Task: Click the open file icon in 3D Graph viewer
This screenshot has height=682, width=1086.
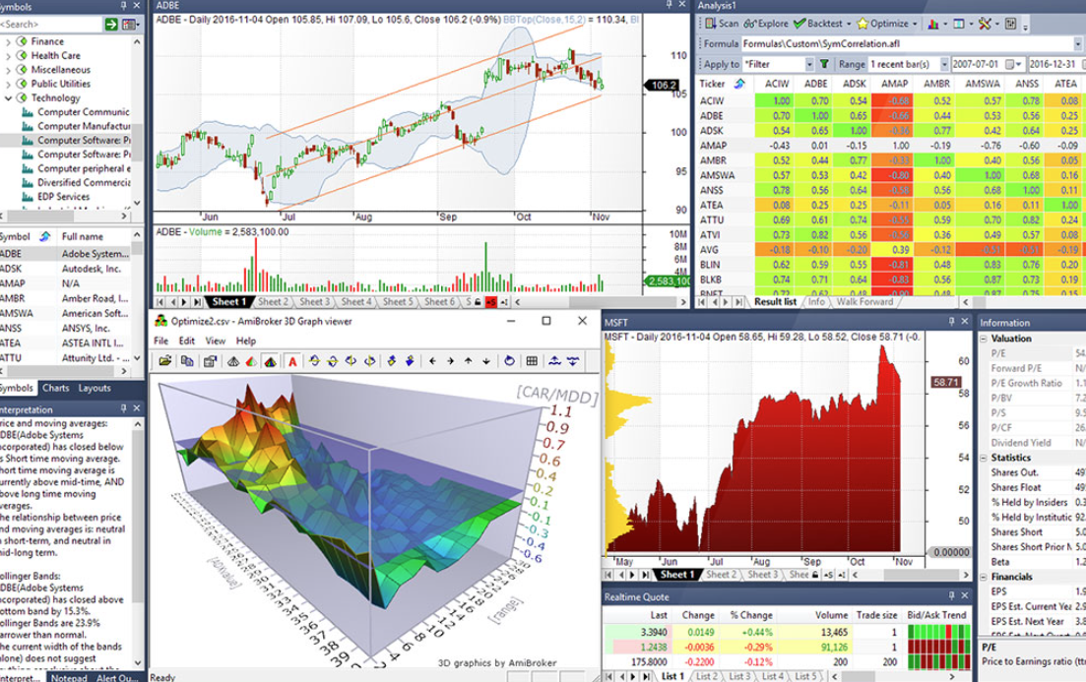Action: coord(164,361)
